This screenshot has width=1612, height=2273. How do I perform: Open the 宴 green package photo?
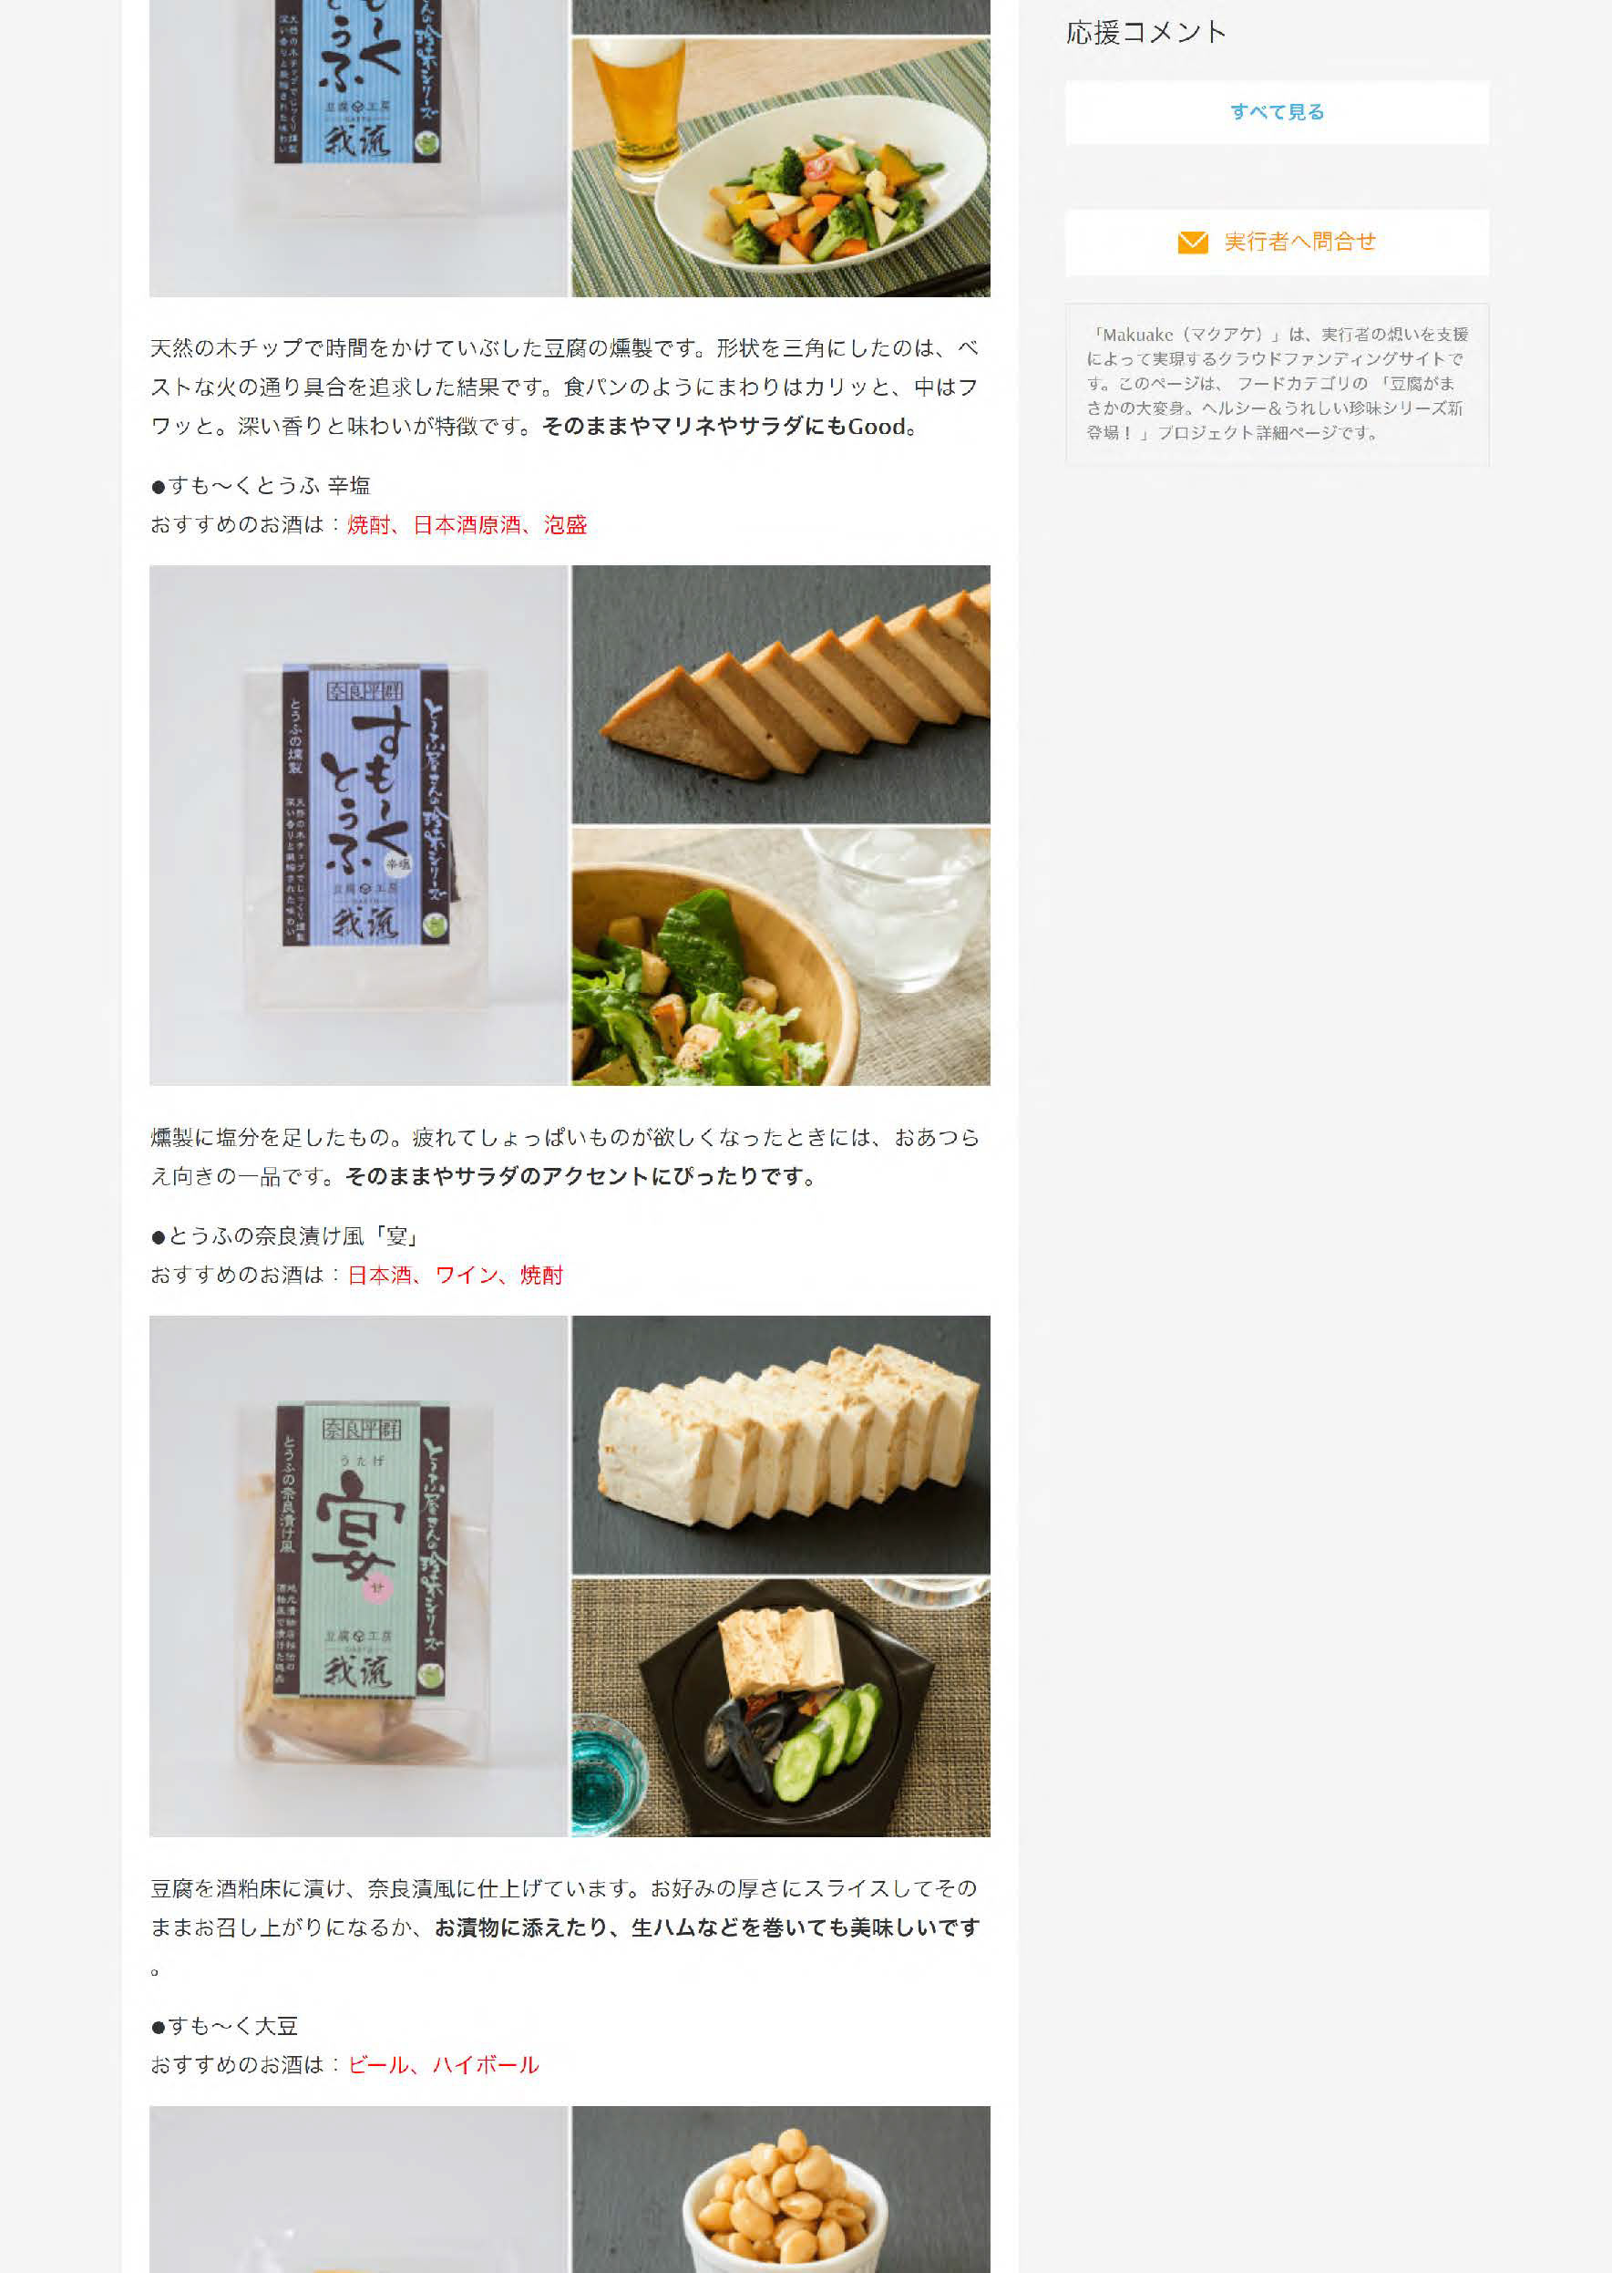(x=358, y=1575)
